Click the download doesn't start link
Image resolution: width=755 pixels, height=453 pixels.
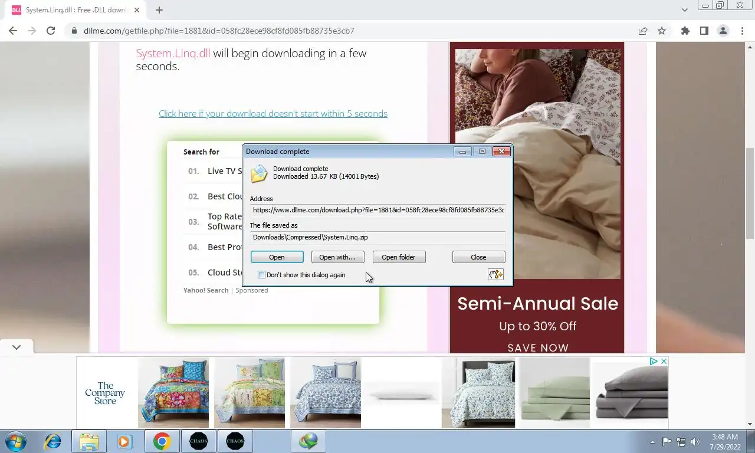(x=273, y=113)
